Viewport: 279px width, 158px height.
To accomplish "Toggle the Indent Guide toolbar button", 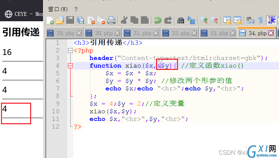I will tap(271, 20).
